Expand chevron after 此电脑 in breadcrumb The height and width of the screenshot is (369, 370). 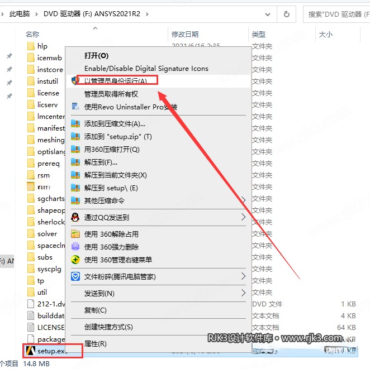pyautogui.click(x=36, y=14)
